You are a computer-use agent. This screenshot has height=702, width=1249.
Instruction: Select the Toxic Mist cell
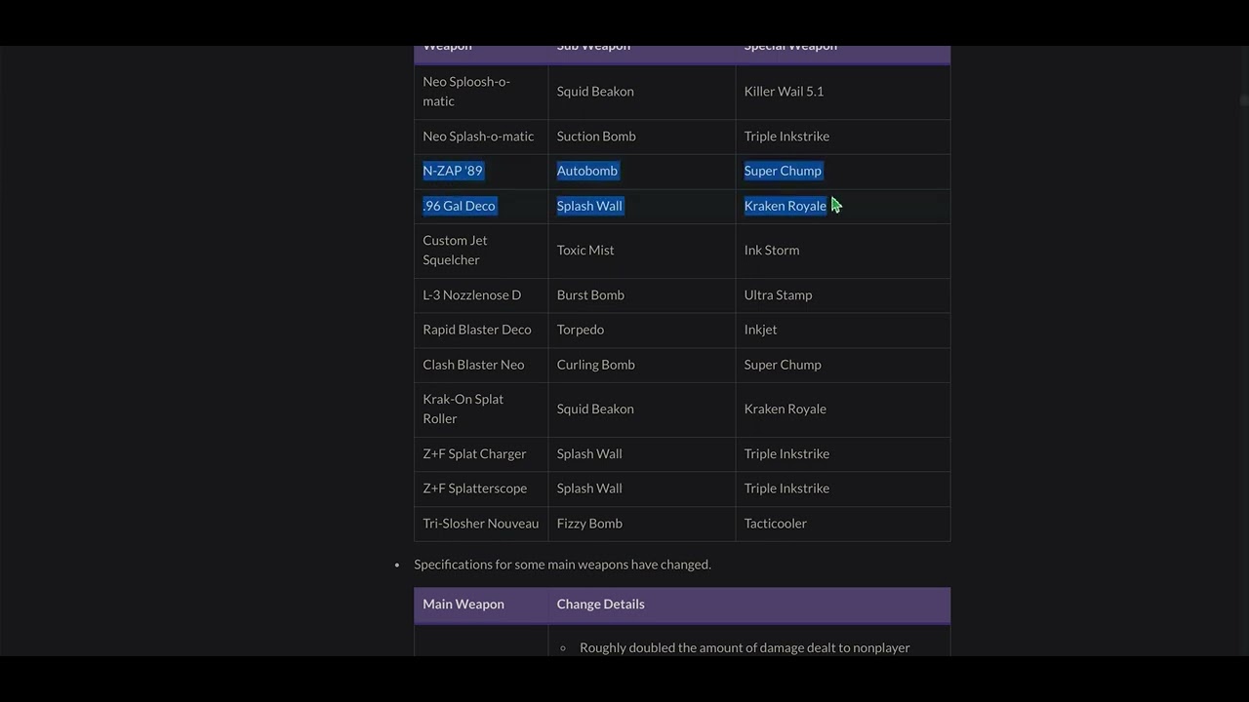coord(641,251)
